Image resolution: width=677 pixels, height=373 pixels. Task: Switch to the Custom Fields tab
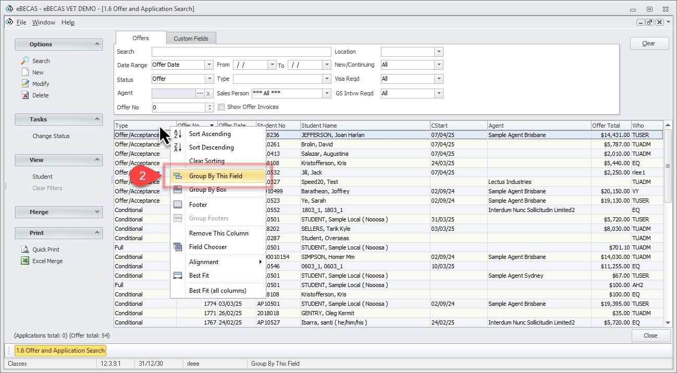191,39
